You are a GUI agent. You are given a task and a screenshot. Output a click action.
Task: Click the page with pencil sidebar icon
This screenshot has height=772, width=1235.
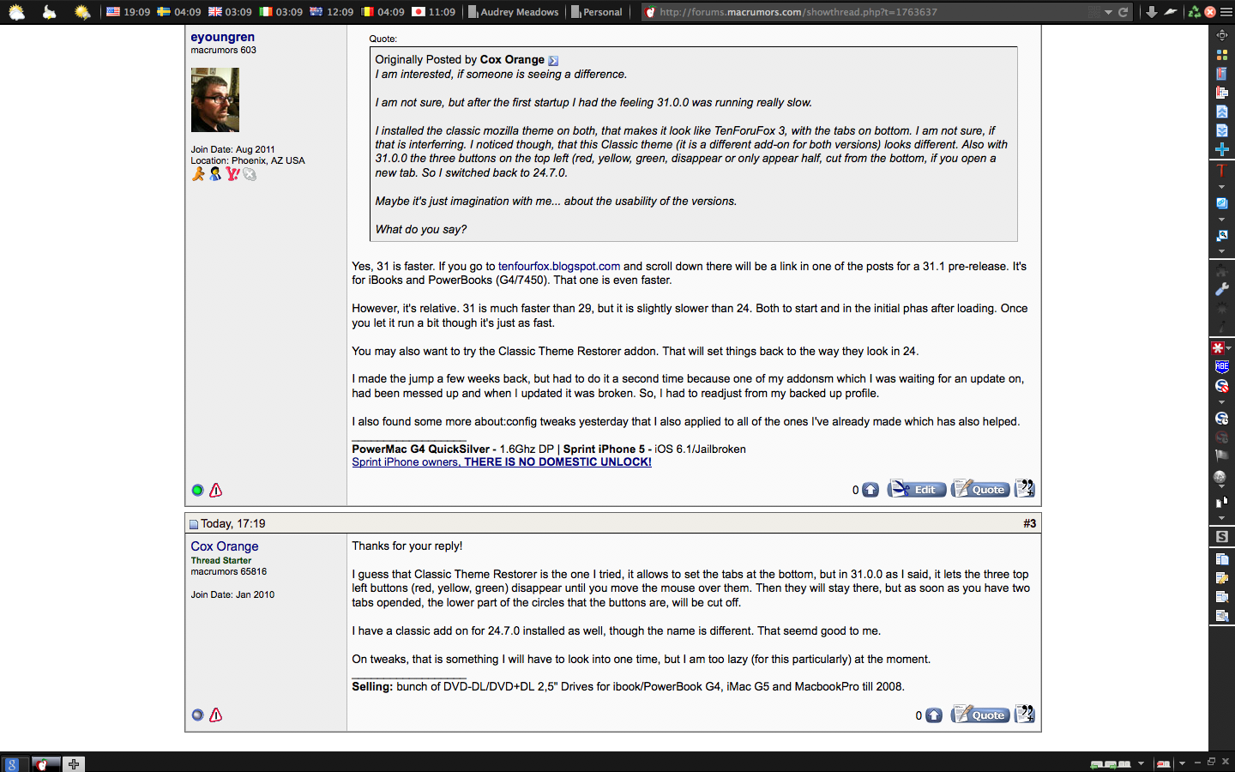1221,577
